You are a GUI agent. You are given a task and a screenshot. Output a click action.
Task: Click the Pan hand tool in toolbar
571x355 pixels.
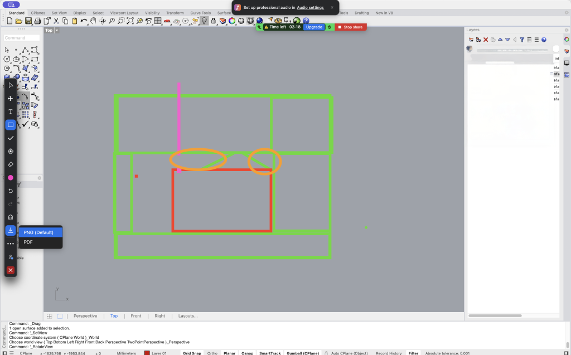coord(93,21)
